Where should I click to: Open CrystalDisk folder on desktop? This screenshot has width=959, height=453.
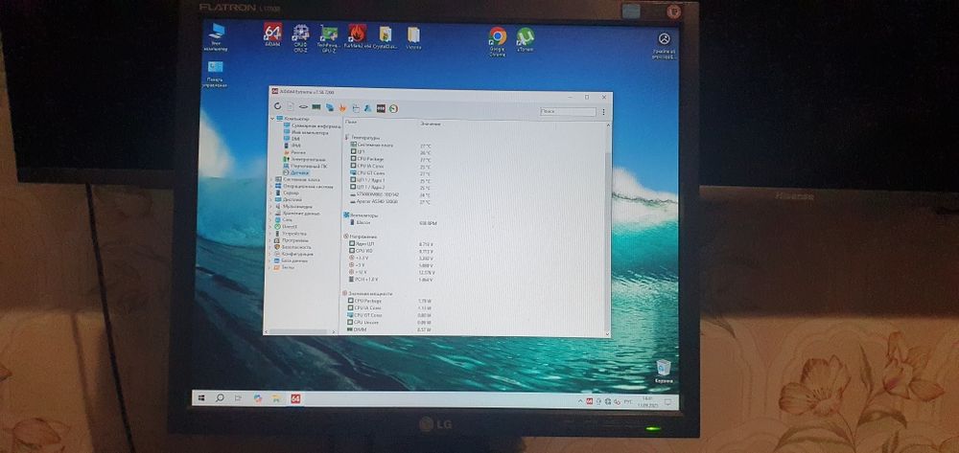tap(386, 36)
